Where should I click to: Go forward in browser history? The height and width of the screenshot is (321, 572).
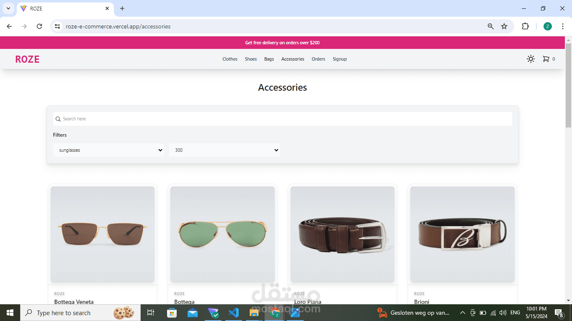pos(24,26)
